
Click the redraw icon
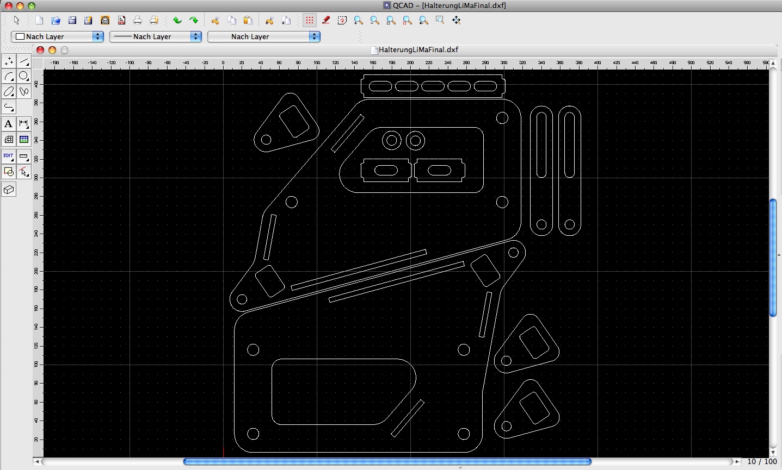click(342, 20)
